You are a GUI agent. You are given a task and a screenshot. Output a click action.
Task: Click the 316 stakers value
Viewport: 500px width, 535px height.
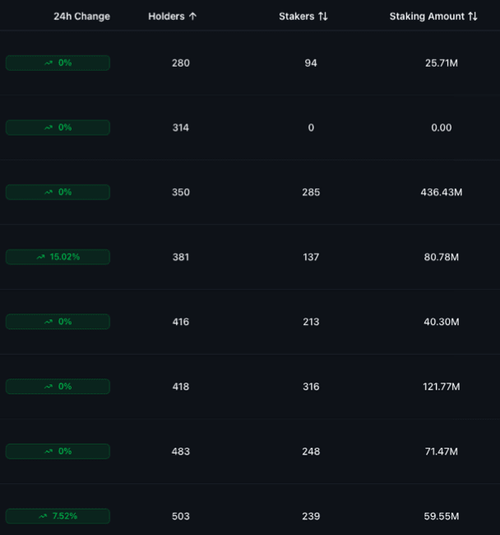point(310,387)
